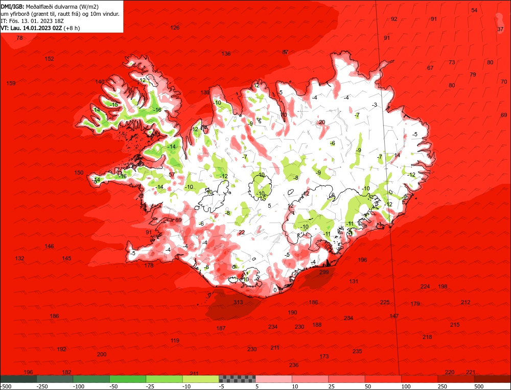The image size is (511, 390).
Task: Click the '250' label on the color scale
Action: pos(442,386)
